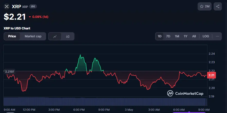Click the 6:00 AM time axis label
This screenshot has width=227, height=113.
click(179, 110)
